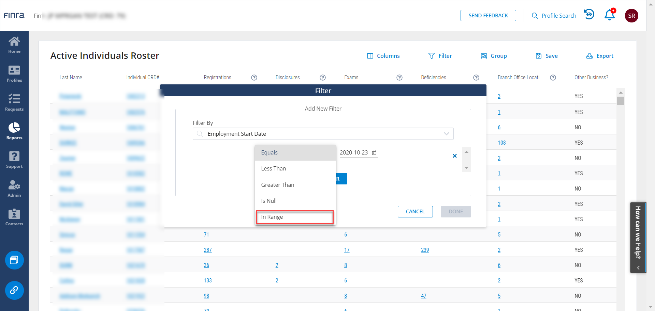Go to Requests in the sidebar
Viewport: 655px width, 311px height.
pyautogui.click(x=14, y=102)
